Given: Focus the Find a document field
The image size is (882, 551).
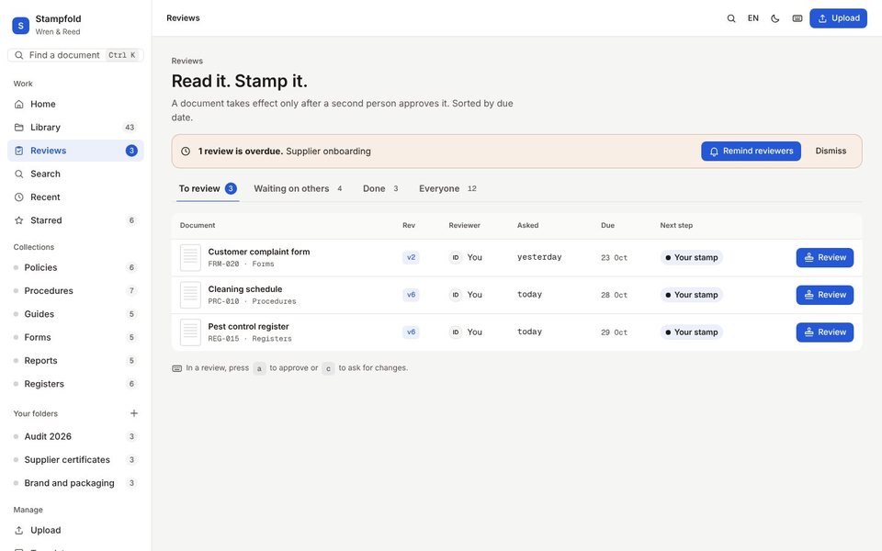Looking at the screenshot, I should pyautogui.click(x=75, y=55).
